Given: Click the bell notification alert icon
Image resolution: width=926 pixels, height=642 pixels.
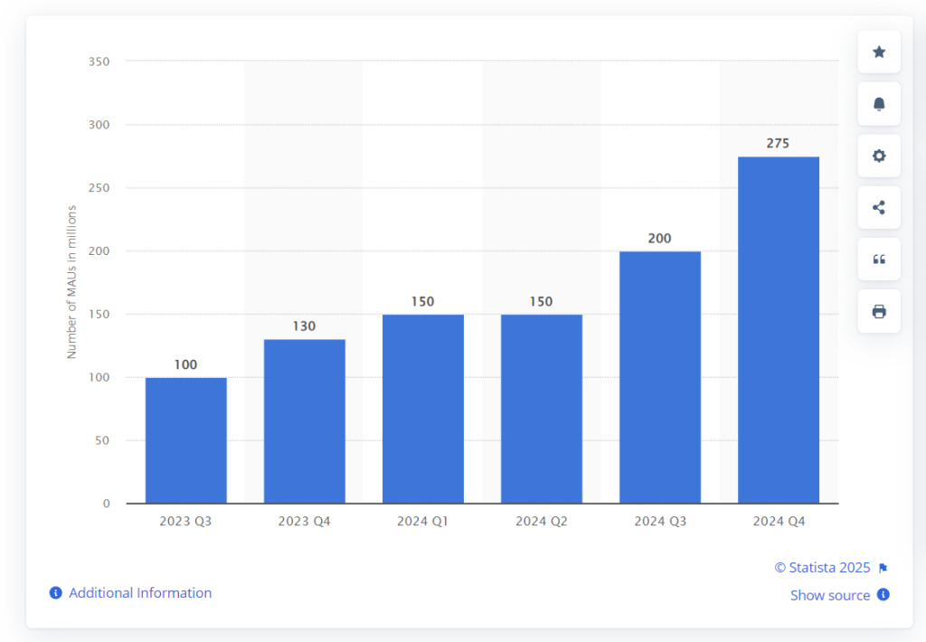Looking at the screenshot, I should [878, 104].
